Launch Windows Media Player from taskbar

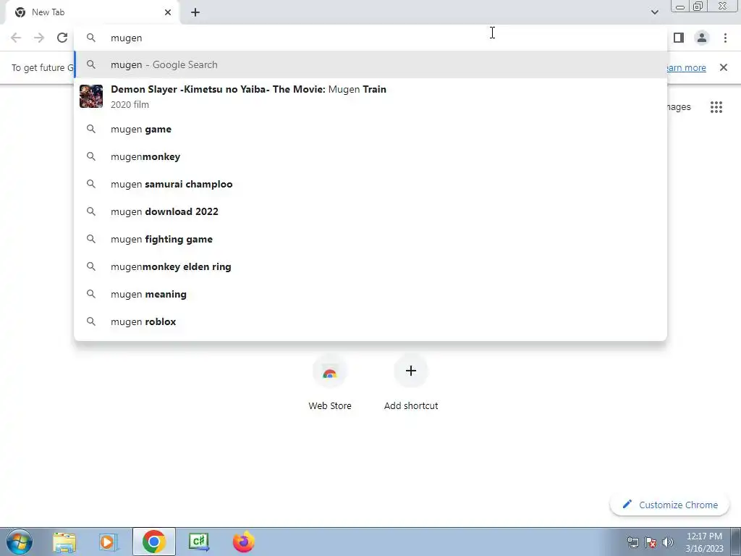(x=109, y=542)
